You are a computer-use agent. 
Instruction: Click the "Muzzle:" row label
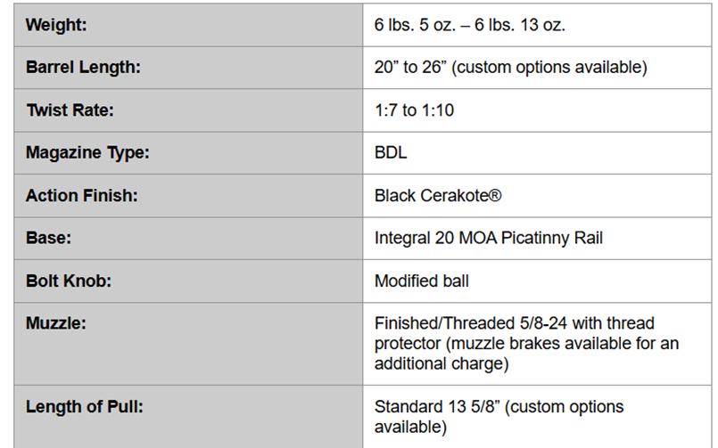55,323
